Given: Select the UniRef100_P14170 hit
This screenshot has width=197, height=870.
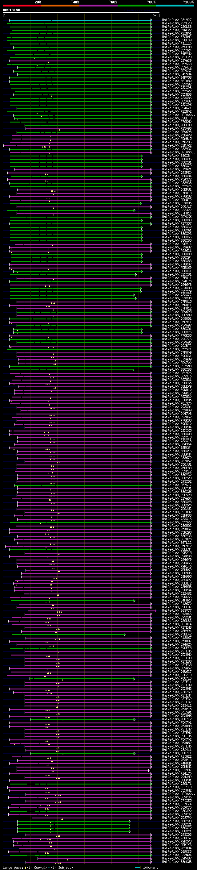Looking at the screenshot, I should tap(177, 773).
